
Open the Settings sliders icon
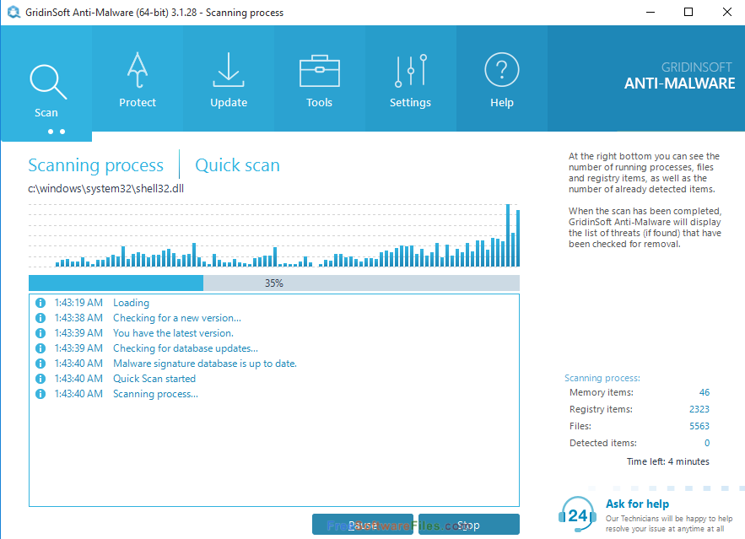(x=411, y=71)
